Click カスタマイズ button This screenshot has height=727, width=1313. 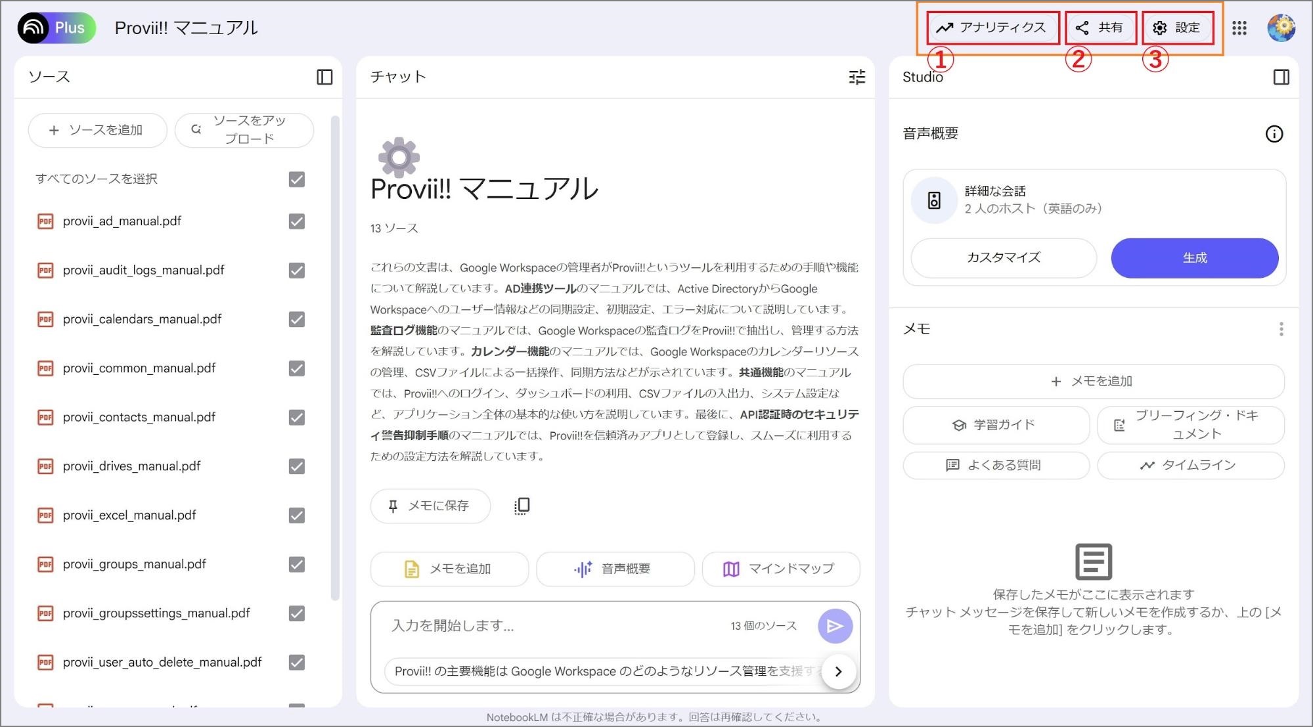[1004, 258]
